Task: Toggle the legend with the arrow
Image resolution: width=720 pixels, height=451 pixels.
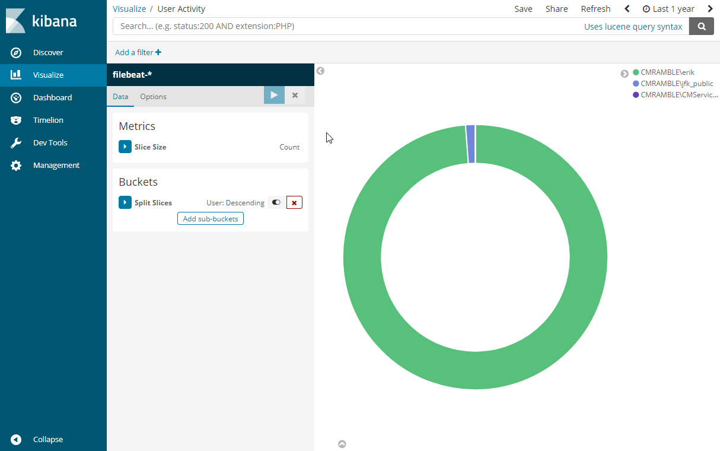Action: coord(625,74)
